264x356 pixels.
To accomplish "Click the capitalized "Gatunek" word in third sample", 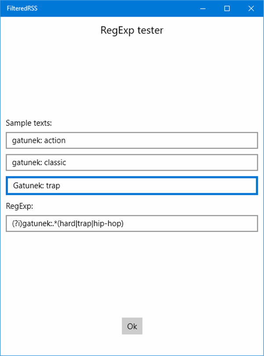I will tap(27, 185).
